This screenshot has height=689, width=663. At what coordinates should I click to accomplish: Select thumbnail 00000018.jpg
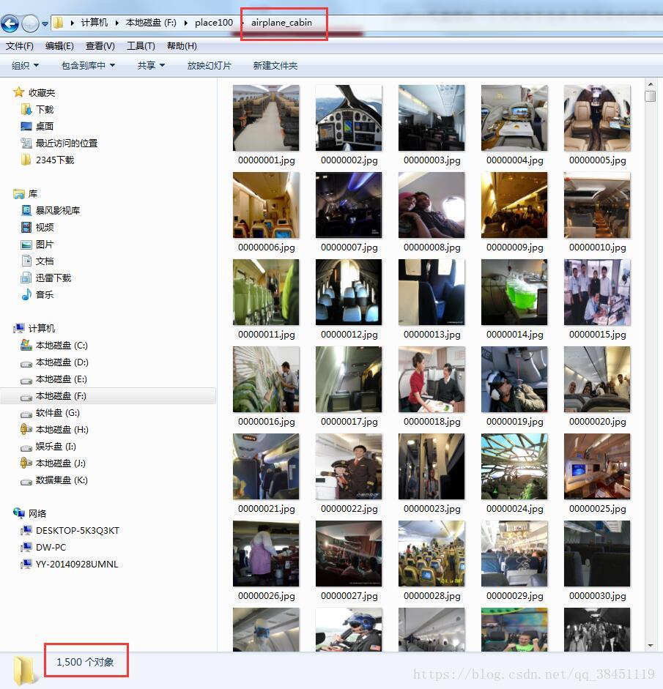(431, 379)
